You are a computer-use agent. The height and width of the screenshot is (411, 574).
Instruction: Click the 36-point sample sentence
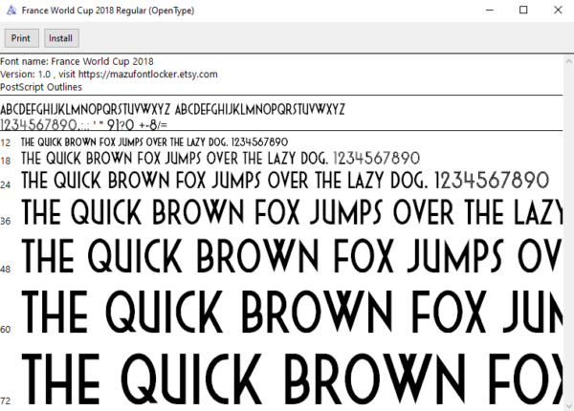point(292,212)
